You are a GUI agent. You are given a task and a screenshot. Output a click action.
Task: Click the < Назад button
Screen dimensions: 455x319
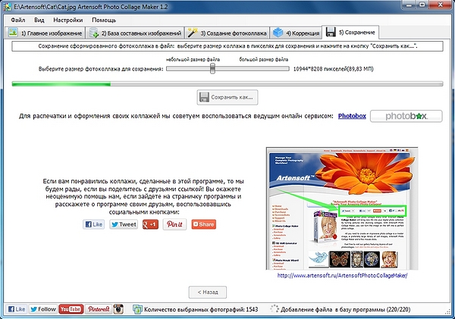(x=208, y=292)
